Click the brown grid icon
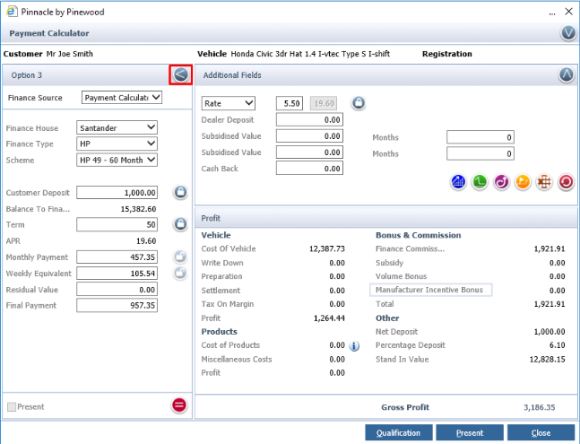Image resolution: width=580 pixels, height=444 pixels. pos(544,182)
